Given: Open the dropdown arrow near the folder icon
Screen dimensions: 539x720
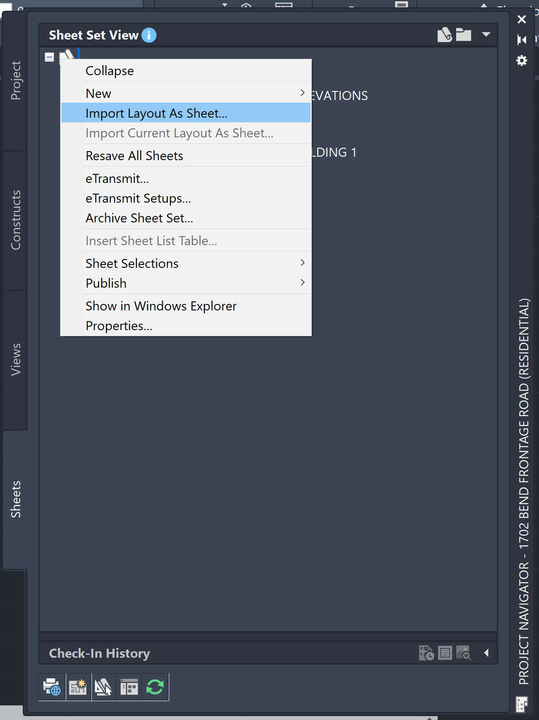Looking at the screenshot, I should coord(485,35).
